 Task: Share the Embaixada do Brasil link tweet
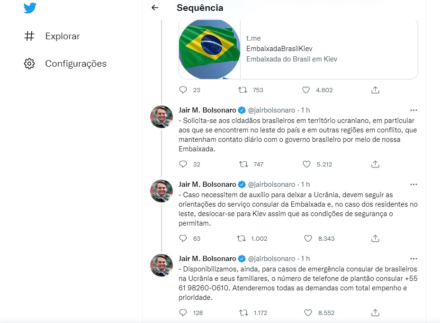point(375,90)
